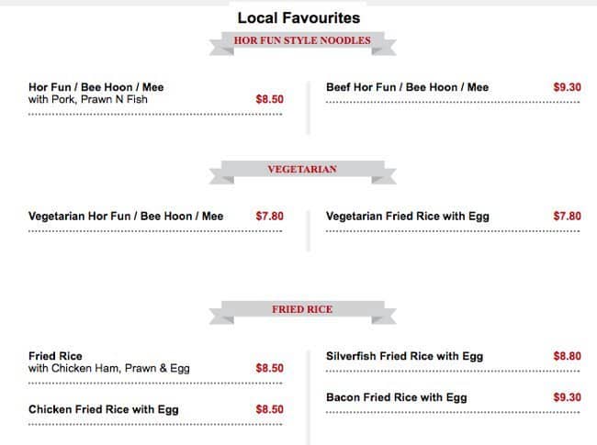The height and width of the screenshot is (445, 597).
Task: Click the $9.30 Bacon Fried Rice price
Action: (567, 397)
